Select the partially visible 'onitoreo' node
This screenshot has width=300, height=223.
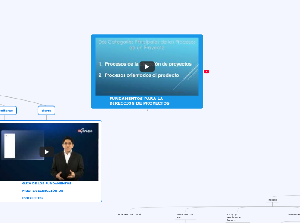click(8, 111)
